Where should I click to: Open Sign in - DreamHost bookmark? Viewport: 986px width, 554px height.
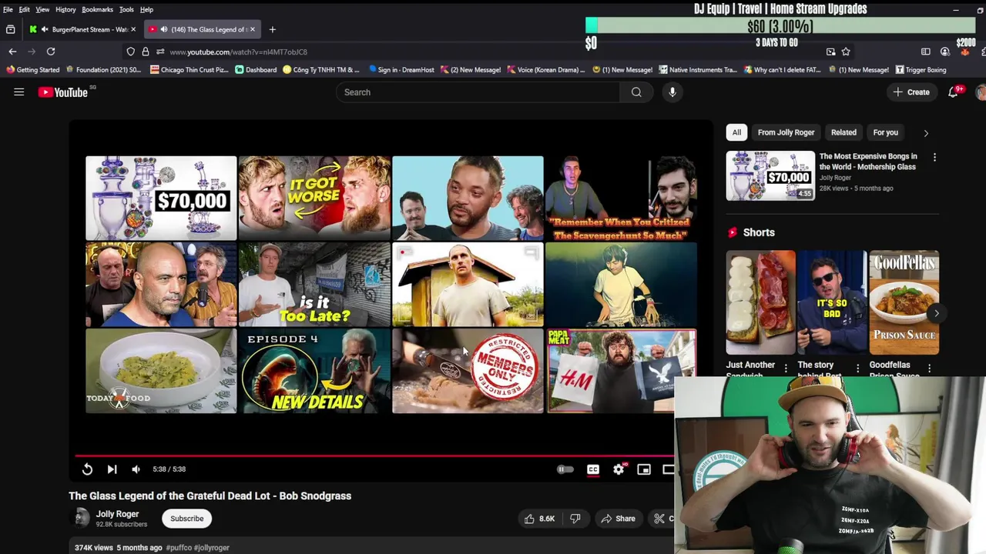(x=401, y=70)
